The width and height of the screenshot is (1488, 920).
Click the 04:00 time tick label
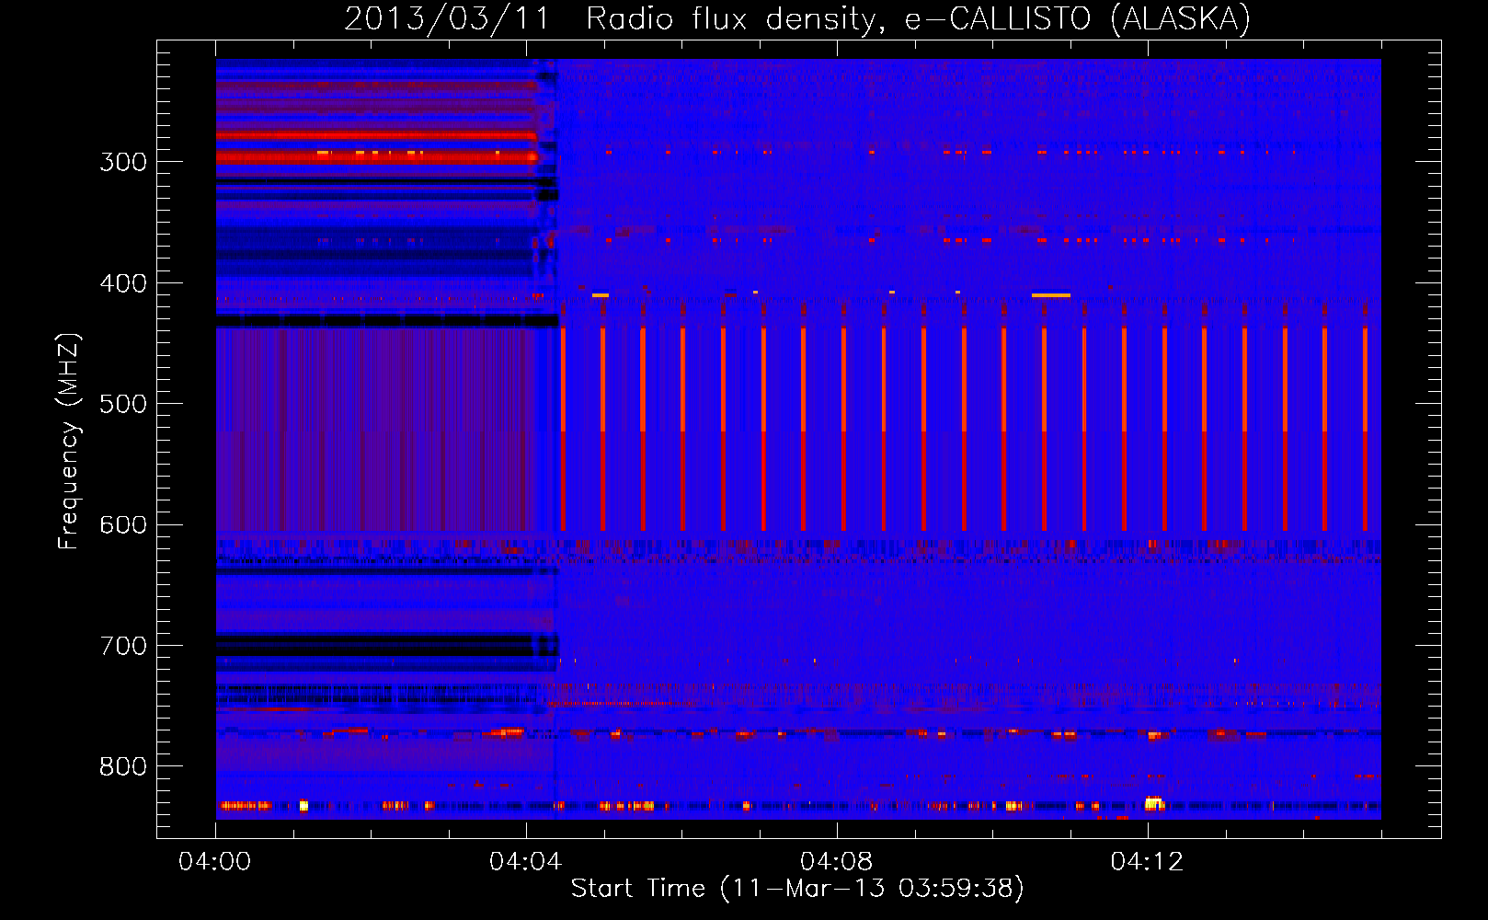point(215,862)
